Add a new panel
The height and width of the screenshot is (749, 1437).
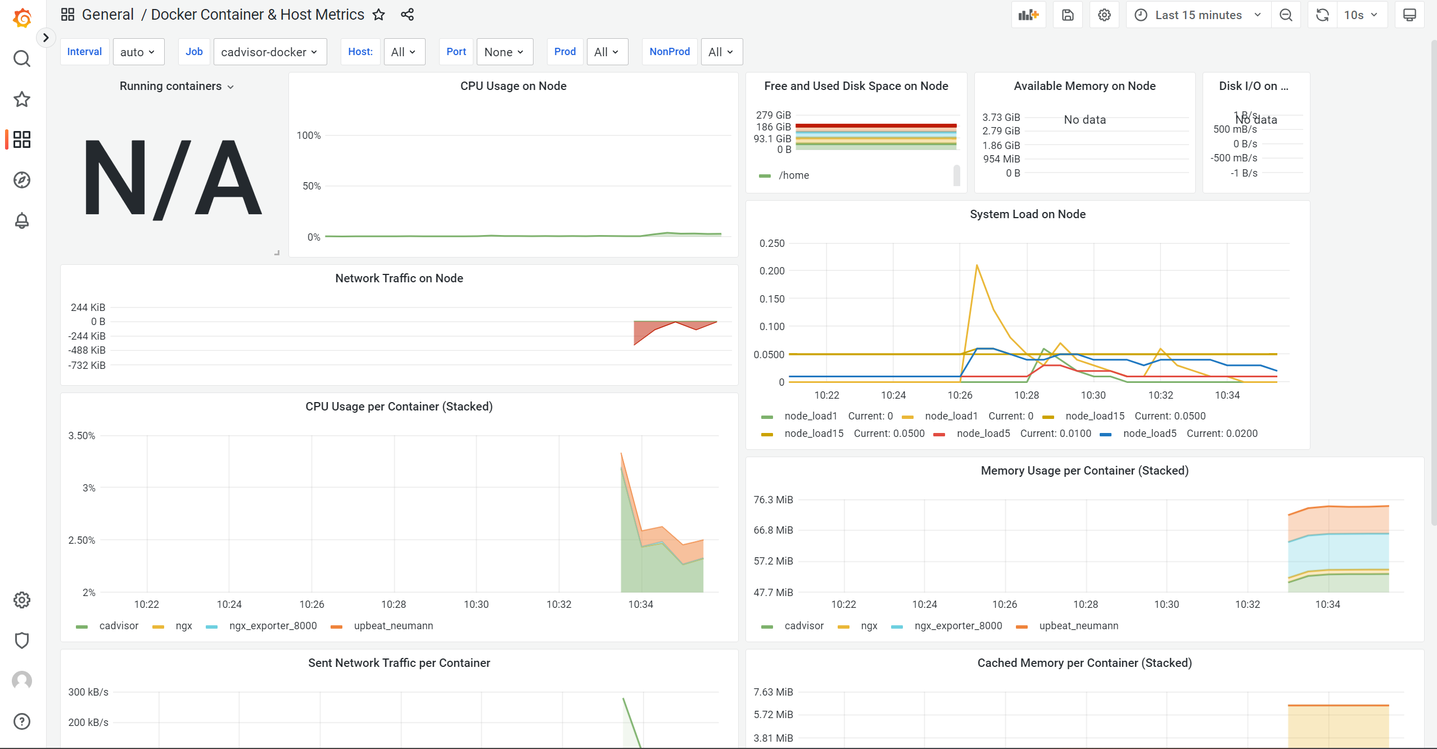point(1028,15)
